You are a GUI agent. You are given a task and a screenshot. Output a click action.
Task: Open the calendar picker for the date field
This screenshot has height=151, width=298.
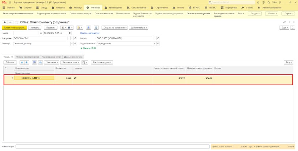click(70, 33)
